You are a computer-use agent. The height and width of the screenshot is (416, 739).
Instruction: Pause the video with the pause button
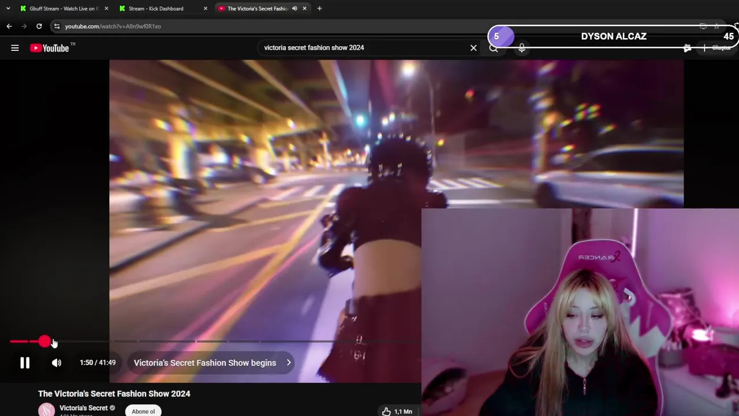(25, 363)
